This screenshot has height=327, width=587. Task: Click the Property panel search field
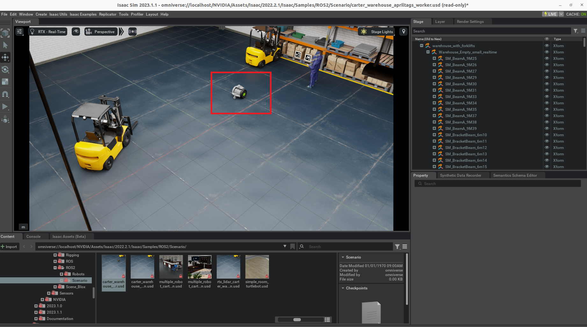(x=498, y=184)
